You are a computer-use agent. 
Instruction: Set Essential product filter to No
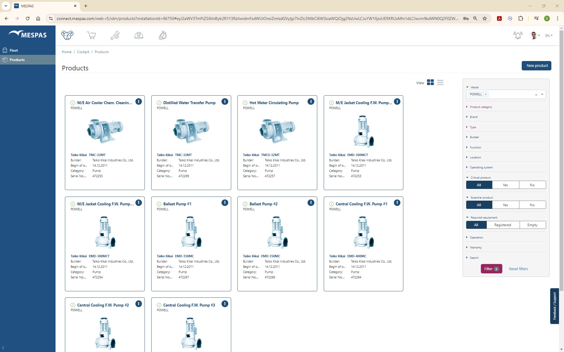(532, 205)
